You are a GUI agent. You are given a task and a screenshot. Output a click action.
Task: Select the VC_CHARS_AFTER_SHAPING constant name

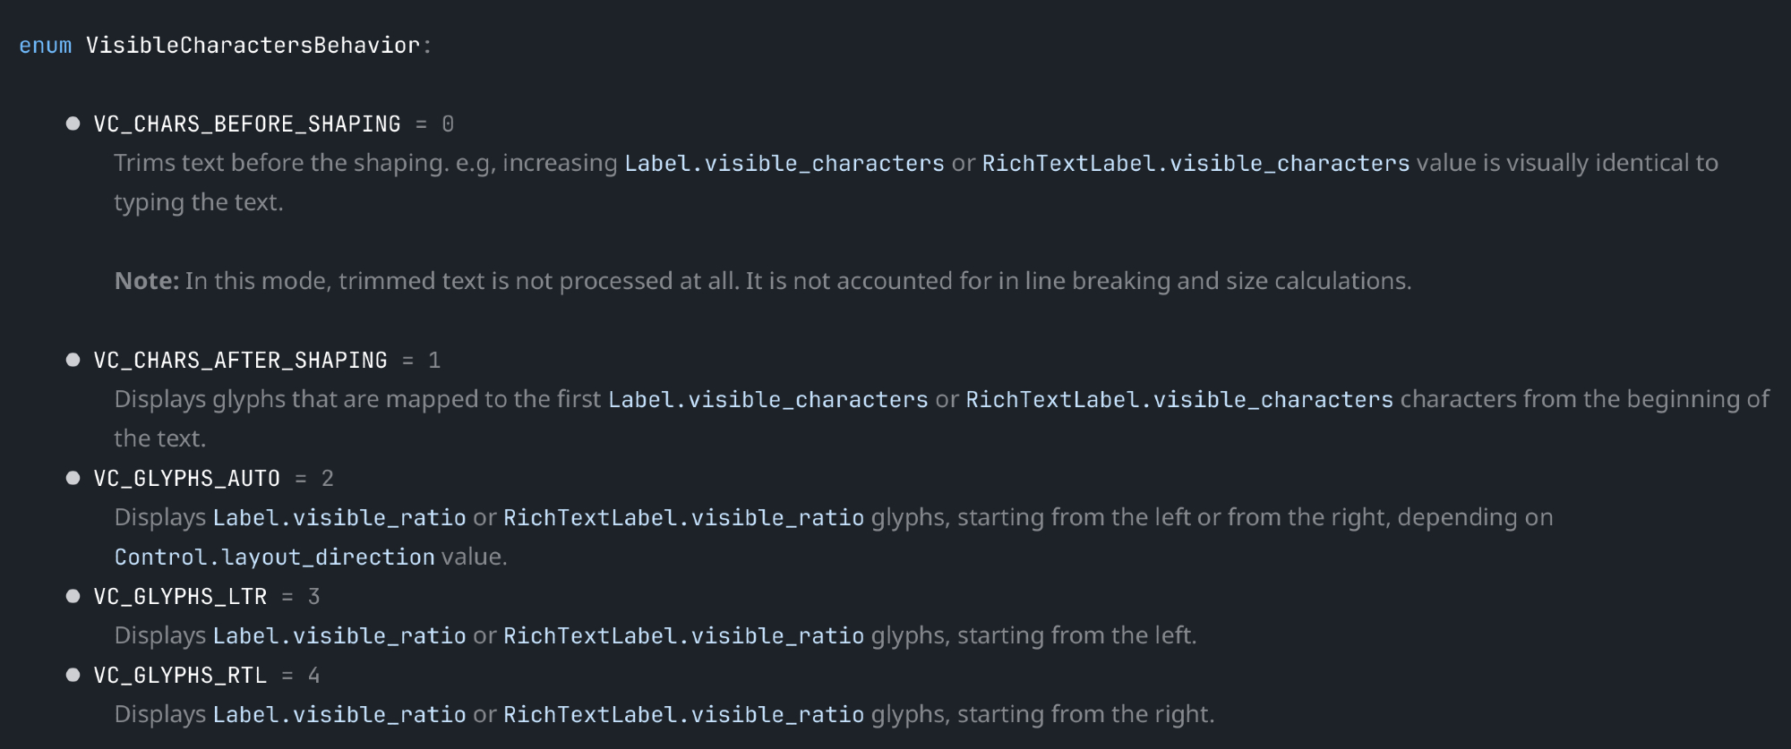[x=240, y=361]
